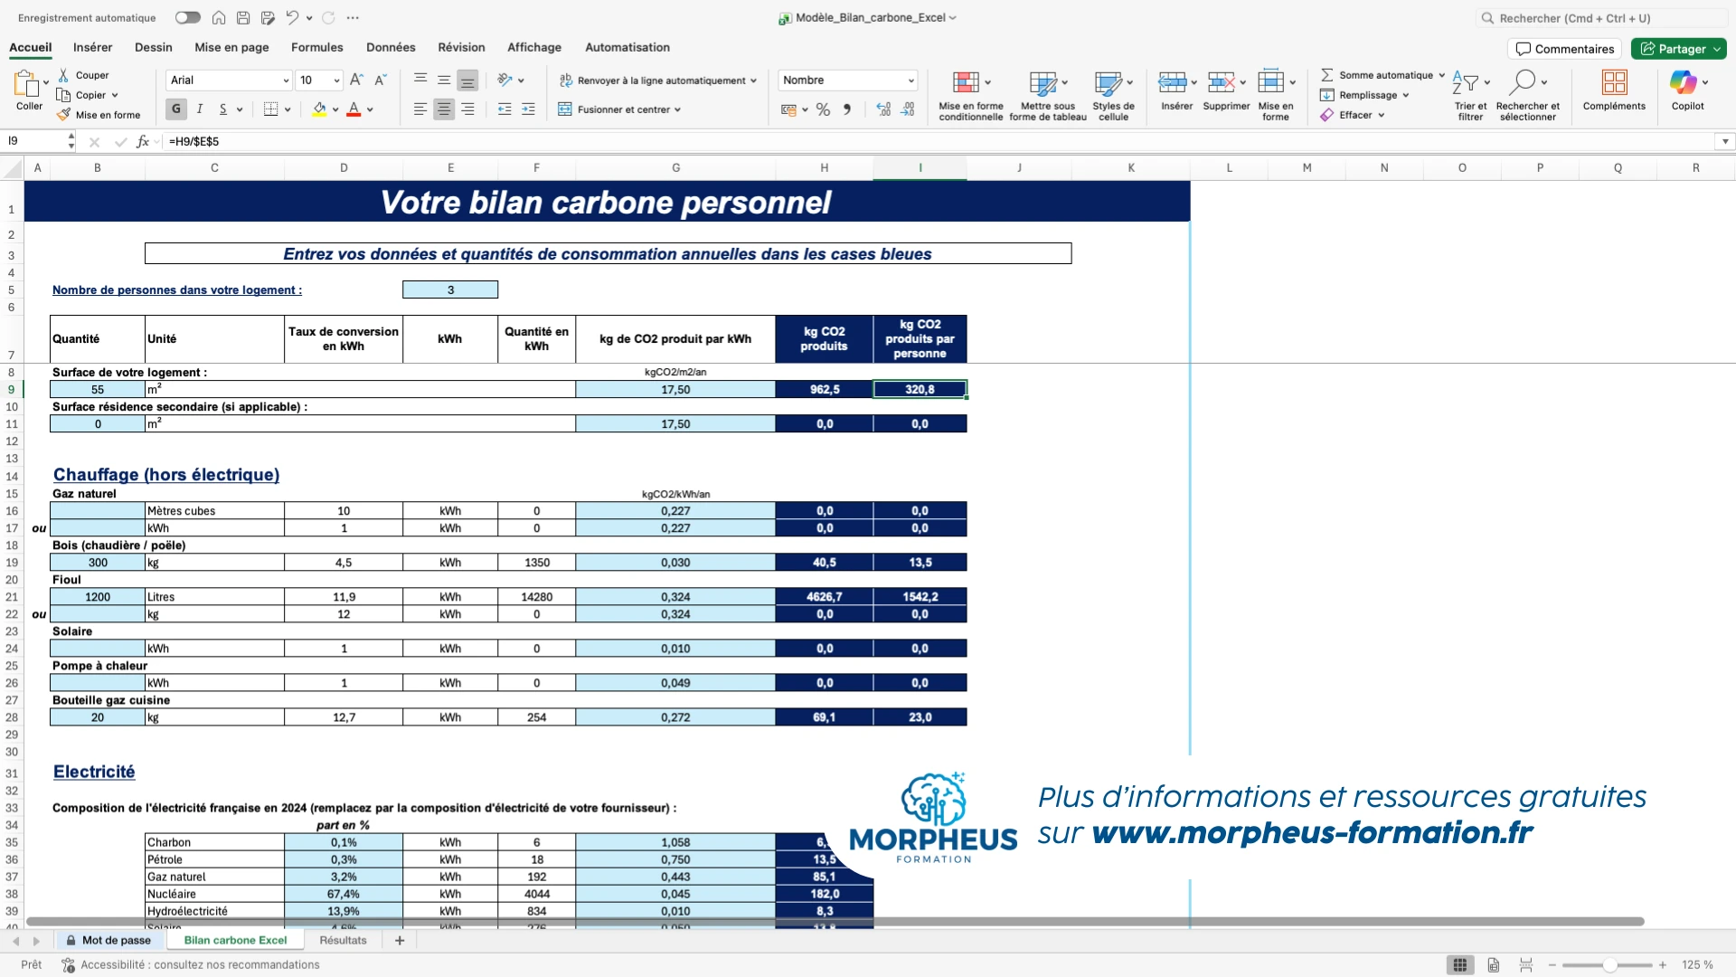Screen dimensions: 1736x977
Task: Click the Mise en forme paintbrush icon
Action: pyautogui.click(x=63, y=115)
